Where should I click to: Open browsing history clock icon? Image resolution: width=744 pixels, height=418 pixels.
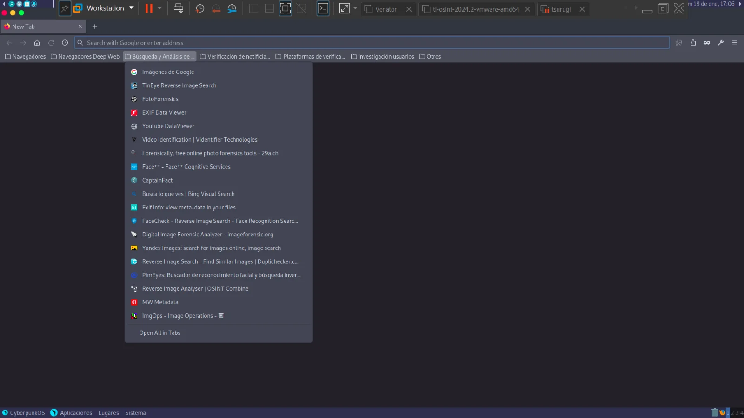click(x=65, y=43)
